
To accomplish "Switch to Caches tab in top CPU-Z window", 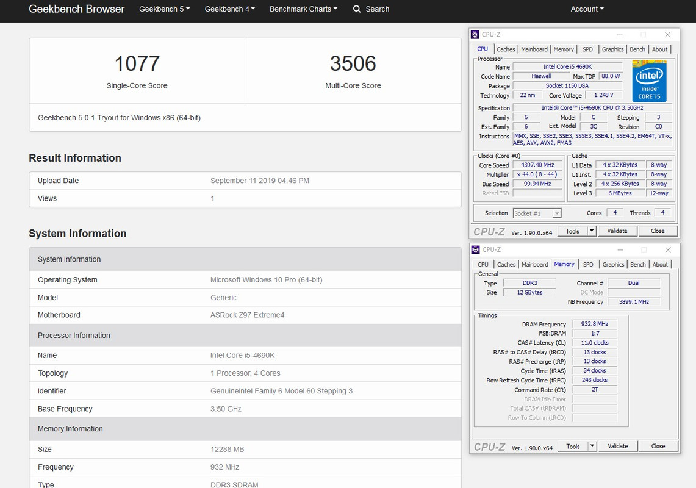I will (x=506, y=49).
